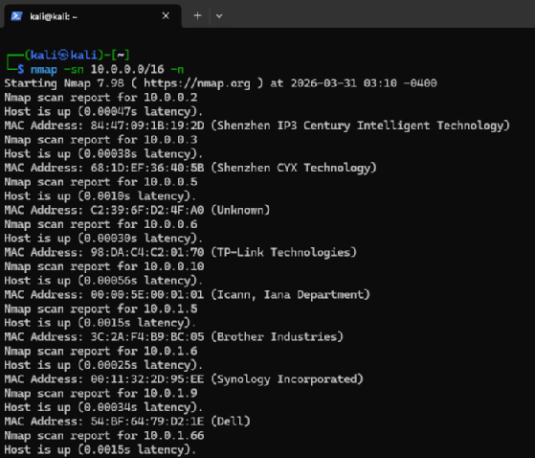Click the terminal icon in the kali tab
Image resolution: width=535 pixels, height=458 pixels.
point(16,16)
